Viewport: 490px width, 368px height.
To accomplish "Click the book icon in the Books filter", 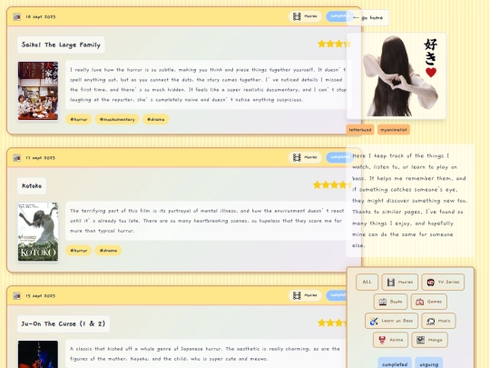I will (x=383, y=302).
